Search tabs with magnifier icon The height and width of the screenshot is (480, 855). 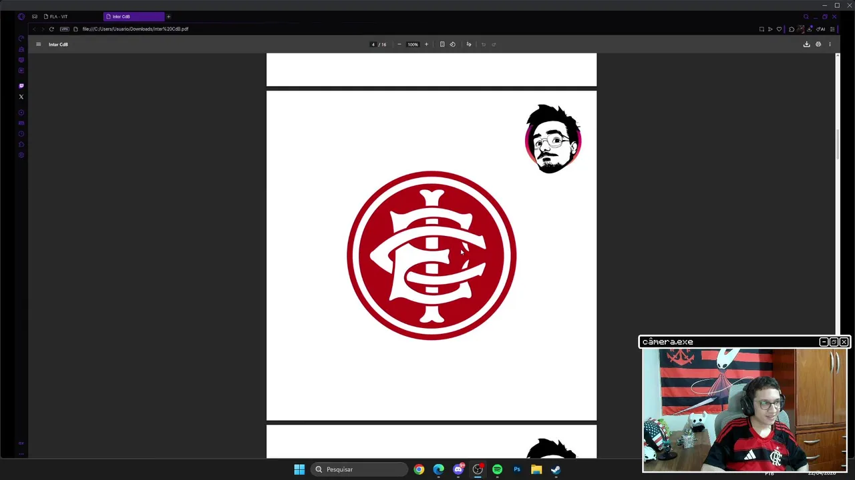point(806,17)
